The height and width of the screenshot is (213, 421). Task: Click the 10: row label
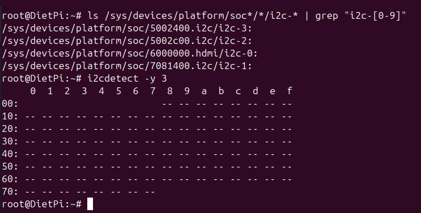(x=10, y=116)
